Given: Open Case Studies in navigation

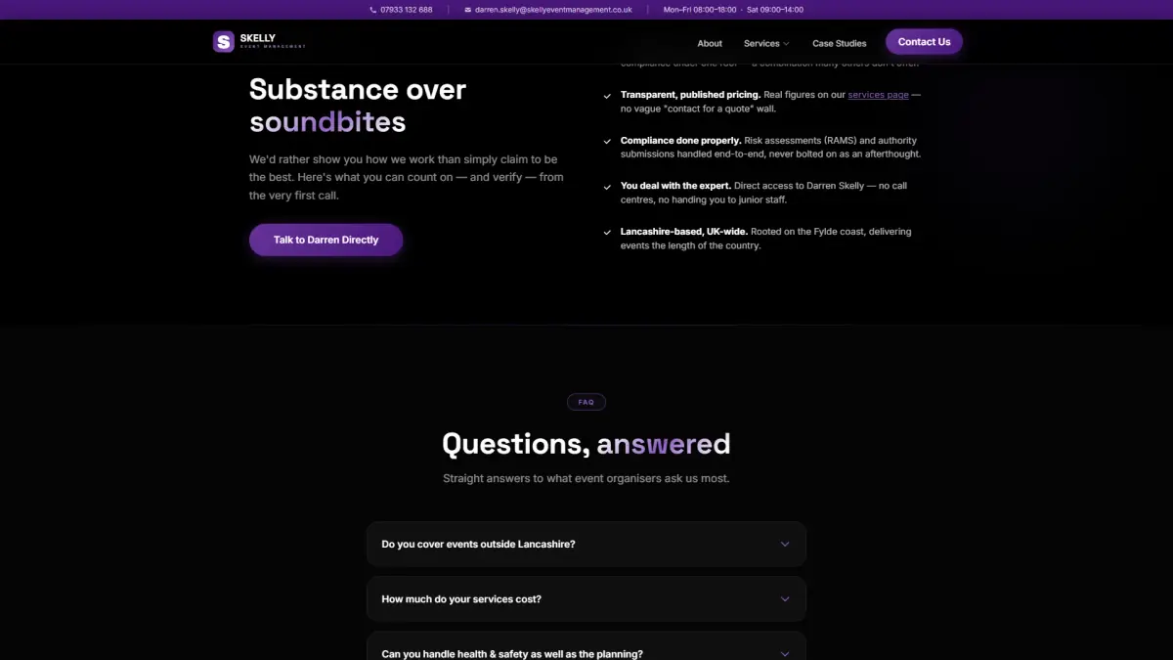Looking at the screenshot, I should 840,43.
